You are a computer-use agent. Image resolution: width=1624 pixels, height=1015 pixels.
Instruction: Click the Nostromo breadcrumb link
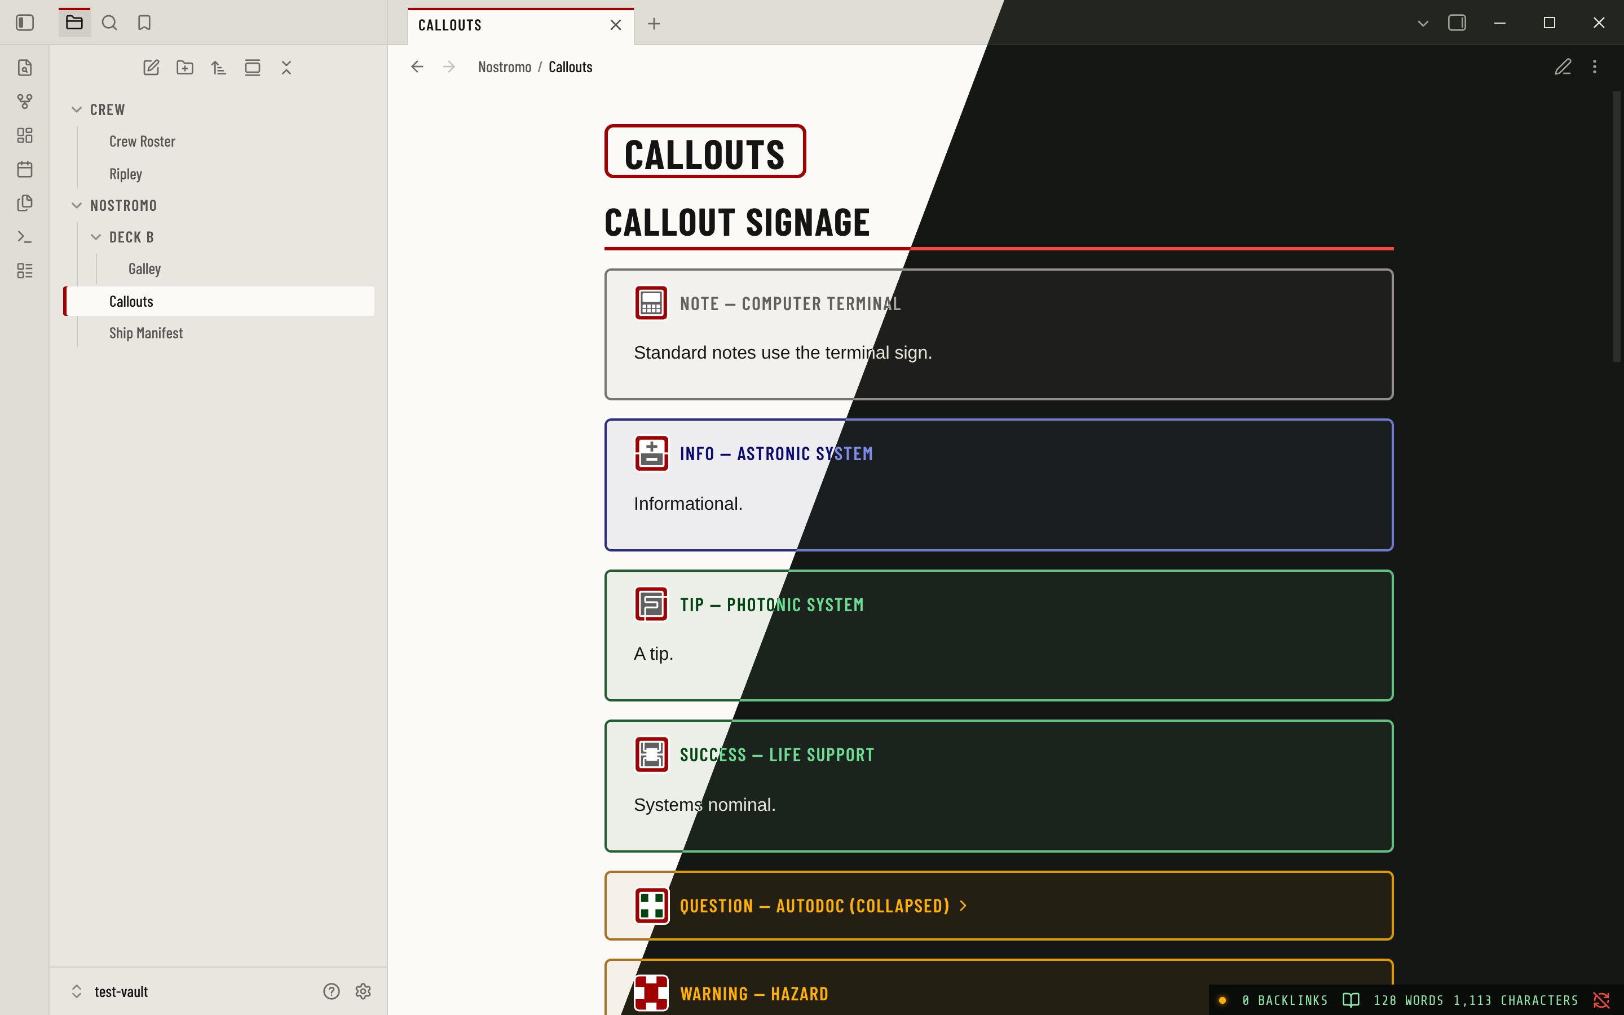505,67
